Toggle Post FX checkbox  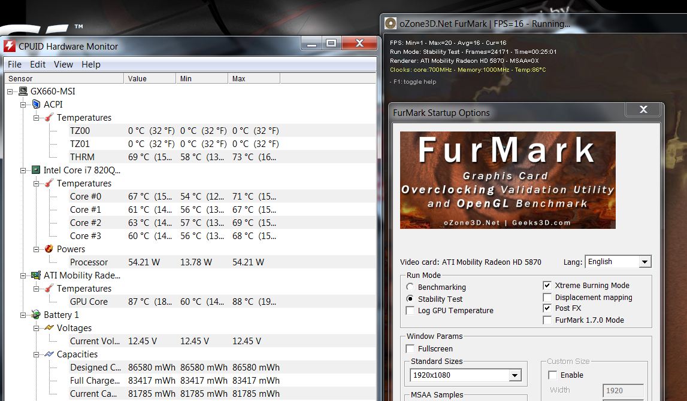[x=547, y=308]
